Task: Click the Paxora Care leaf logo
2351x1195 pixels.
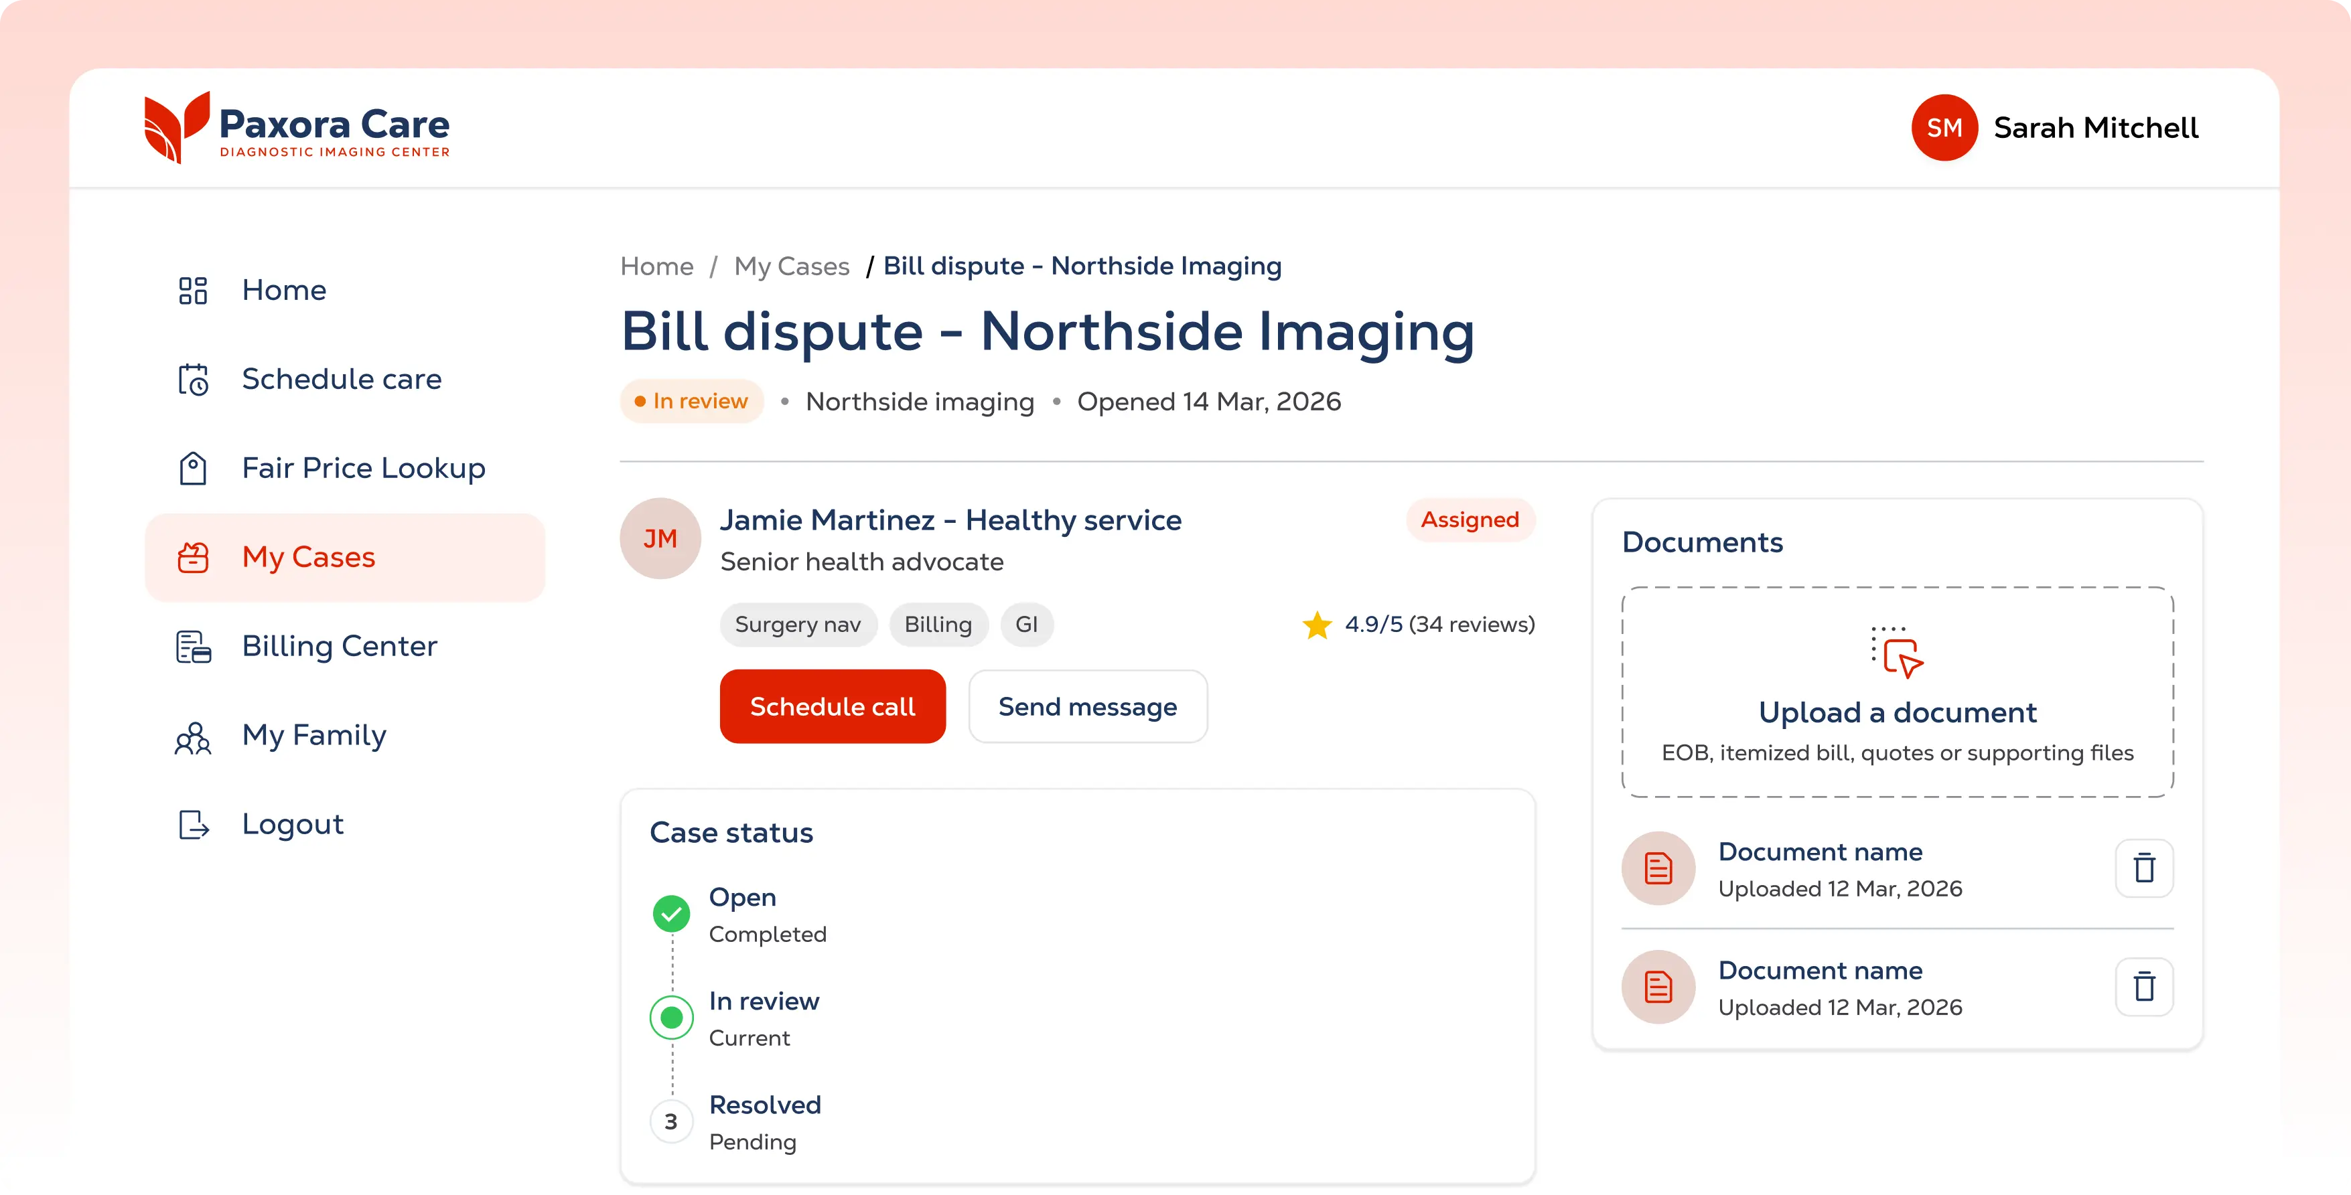Action: [177, 127]
